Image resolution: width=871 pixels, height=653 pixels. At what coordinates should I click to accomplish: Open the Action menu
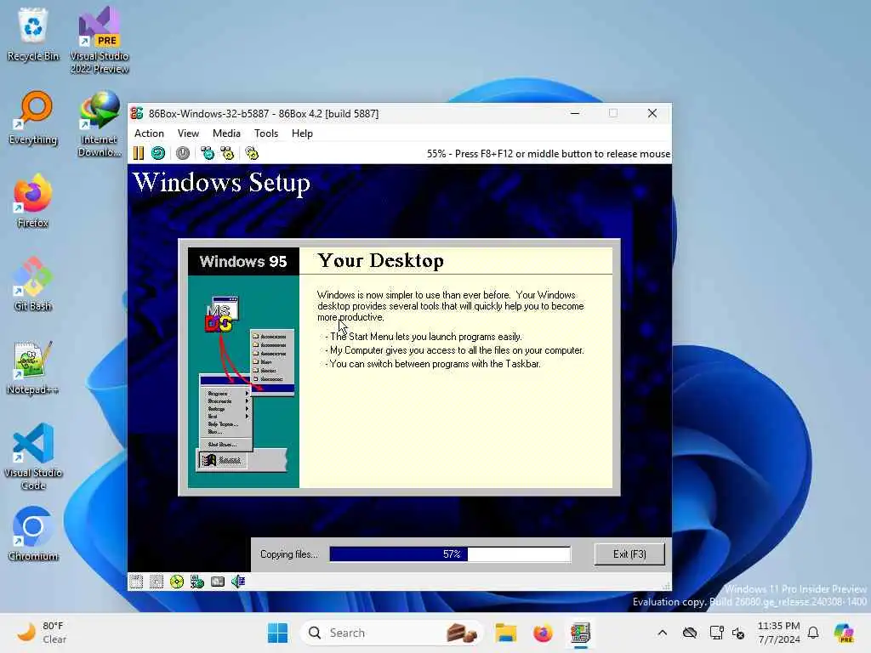149,133
